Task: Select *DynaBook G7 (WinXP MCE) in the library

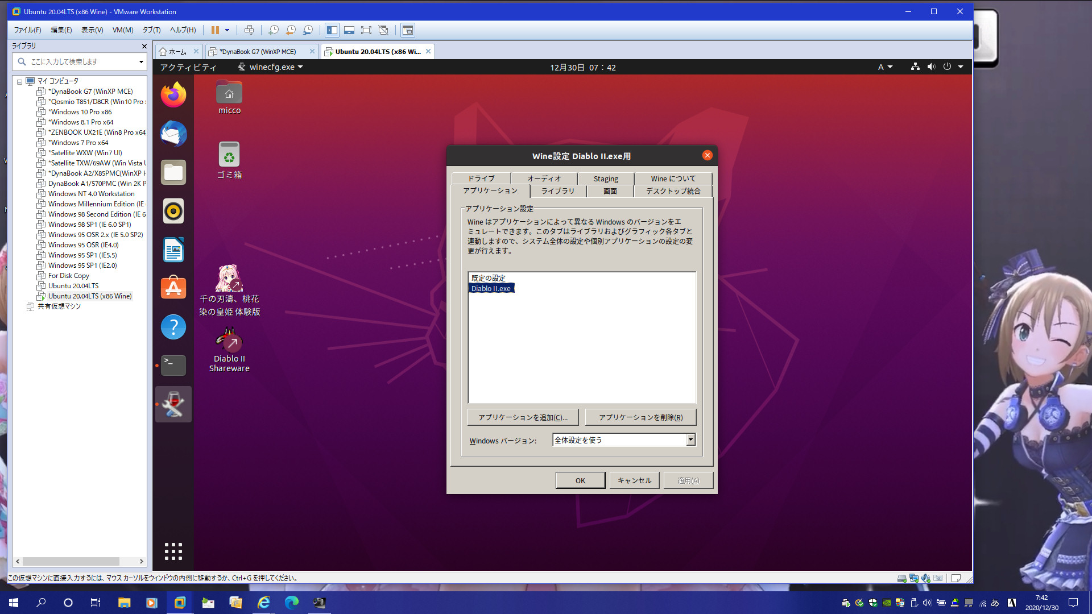Action: [x=90, y=92]
